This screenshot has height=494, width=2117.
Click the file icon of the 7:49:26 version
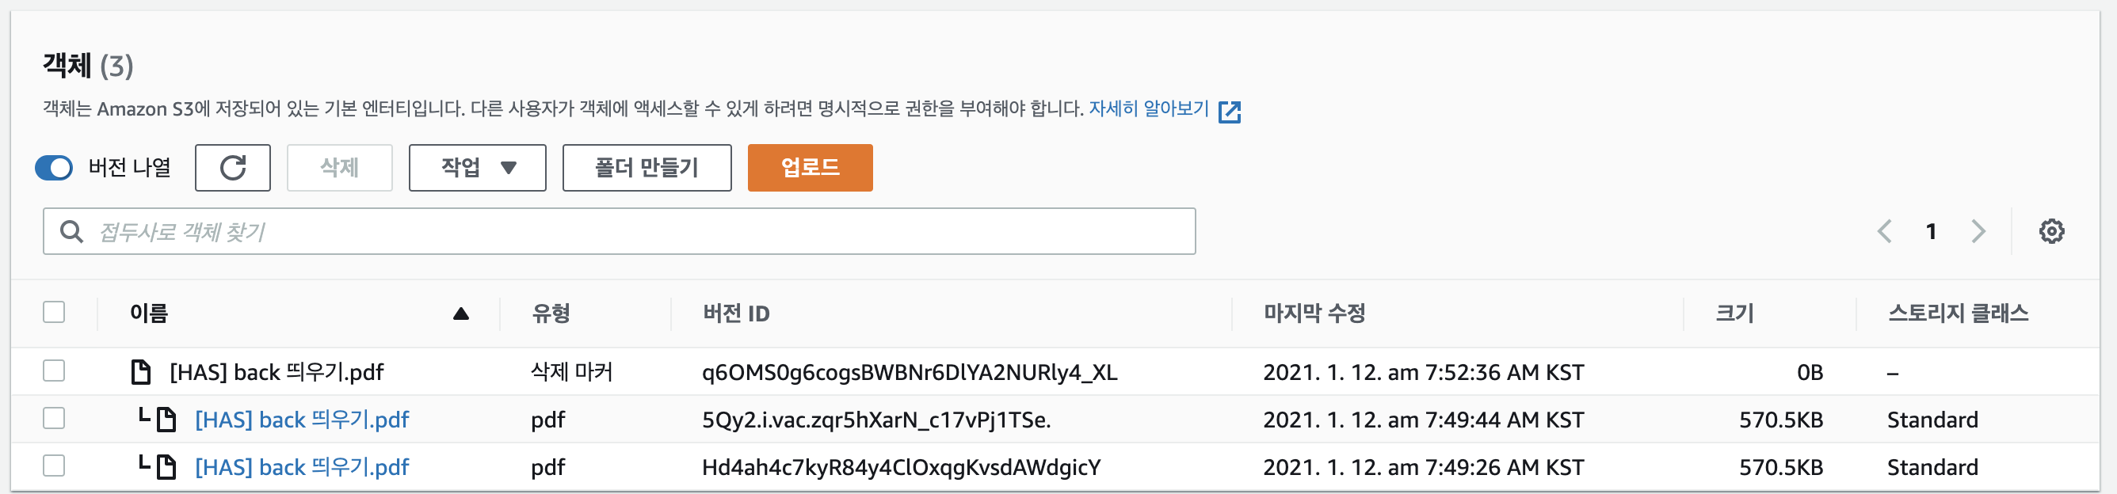pyautogui.click(x=167, y=468)
